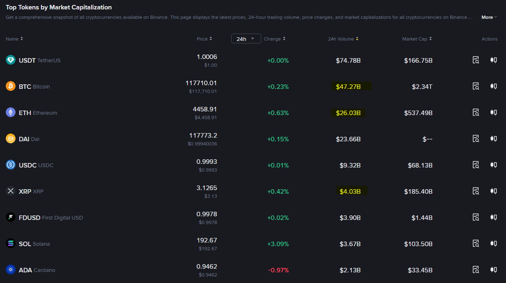Screen dimensions: 506x283
Task: Open the detail icon for SOL row
Action: [x=476, y=244]
